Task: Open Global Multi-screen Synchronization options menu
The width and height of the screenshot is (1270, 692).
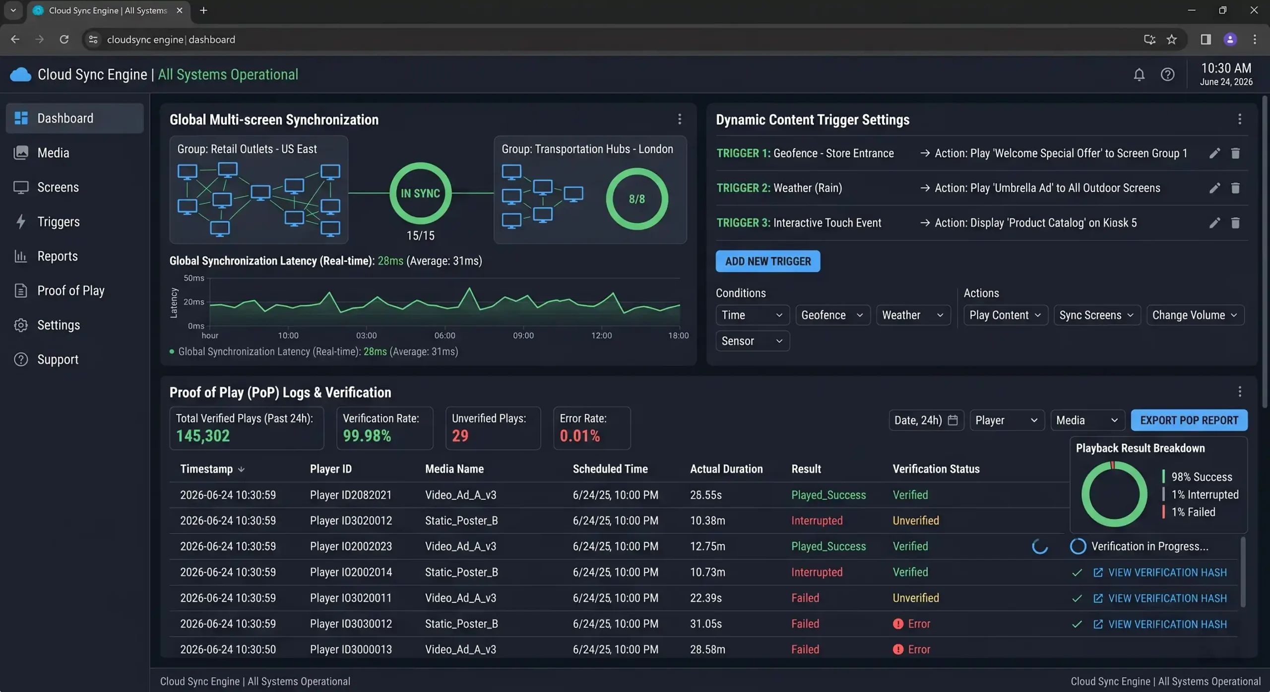Action: pyautogui.click(x=680, y=119)
